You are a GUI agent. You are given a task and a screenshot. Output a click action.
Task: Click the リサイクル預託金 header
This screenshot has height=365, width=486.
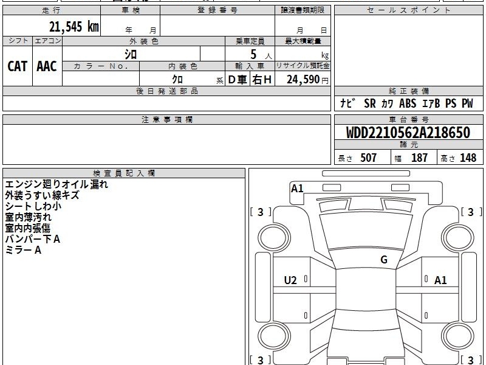tap(303, 66)
